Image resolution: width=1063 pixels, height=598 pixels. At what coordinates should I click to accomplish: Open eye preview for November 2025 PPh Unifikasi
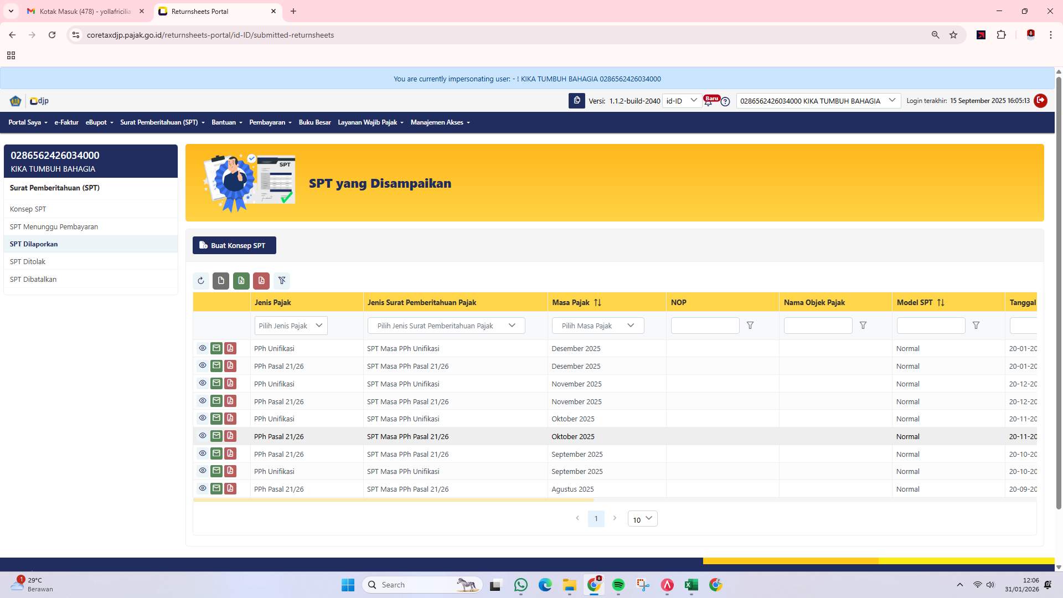[202, 383]
